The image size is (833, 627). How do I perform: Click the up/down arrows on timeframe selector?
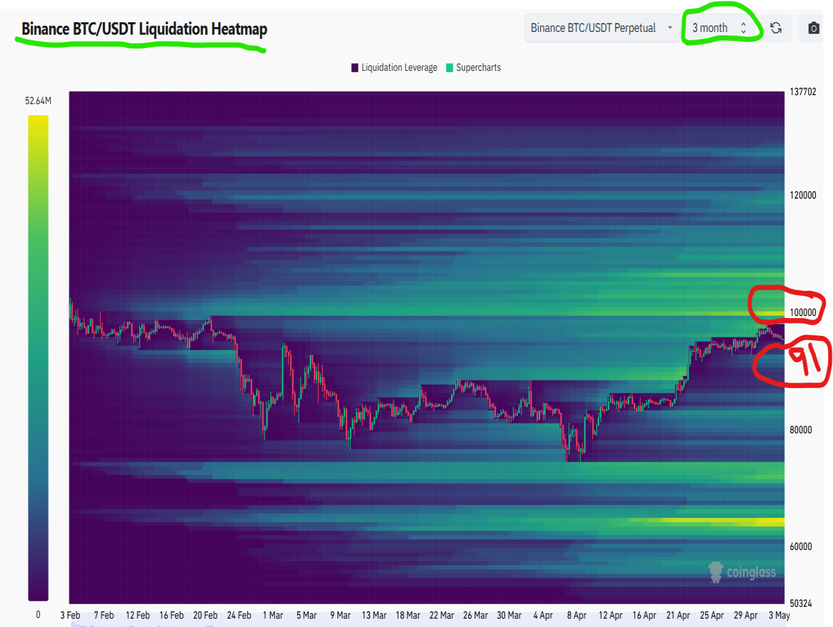pos(743,28)
